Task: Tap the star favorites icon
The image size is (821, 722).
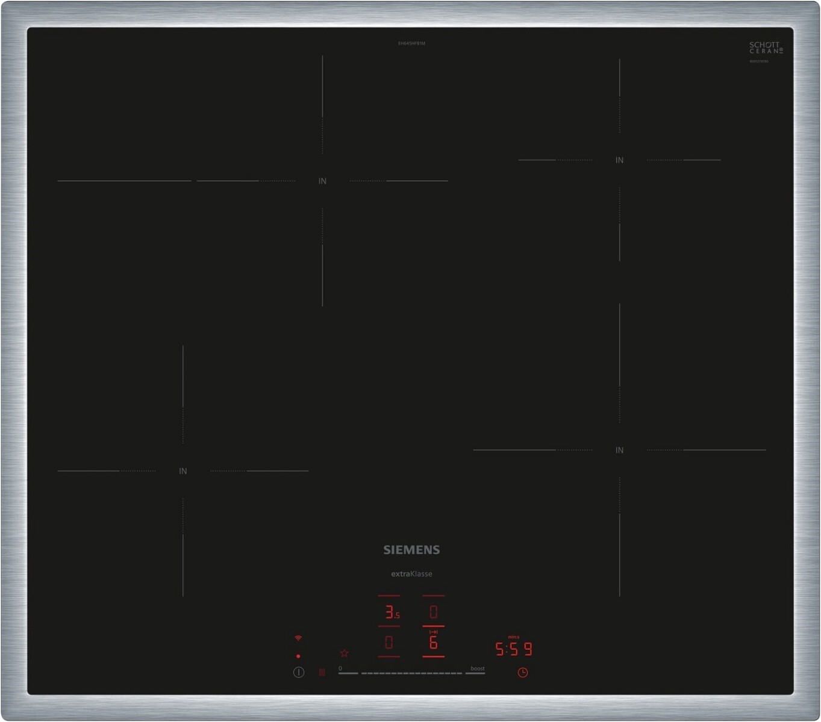Action: pos(345,653)
